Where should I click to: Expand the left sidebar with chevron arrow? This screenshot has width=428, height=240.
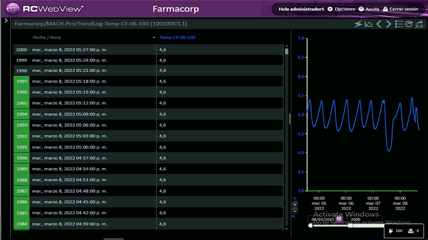[x=6, y=21]
